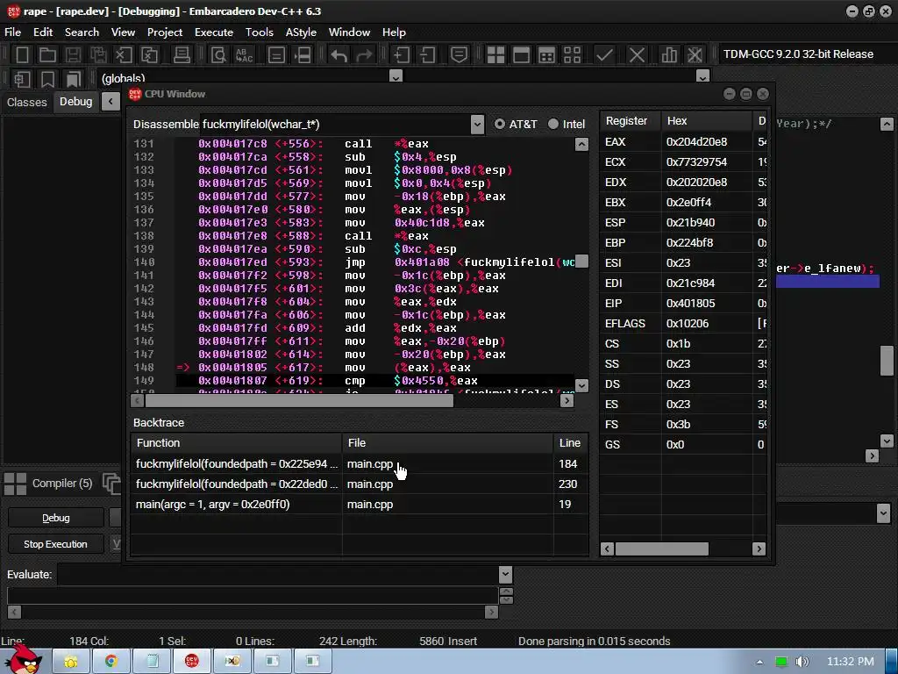Click the Delete profiling information icon
This screenshot has width=898, height=674.
point(695,54)
